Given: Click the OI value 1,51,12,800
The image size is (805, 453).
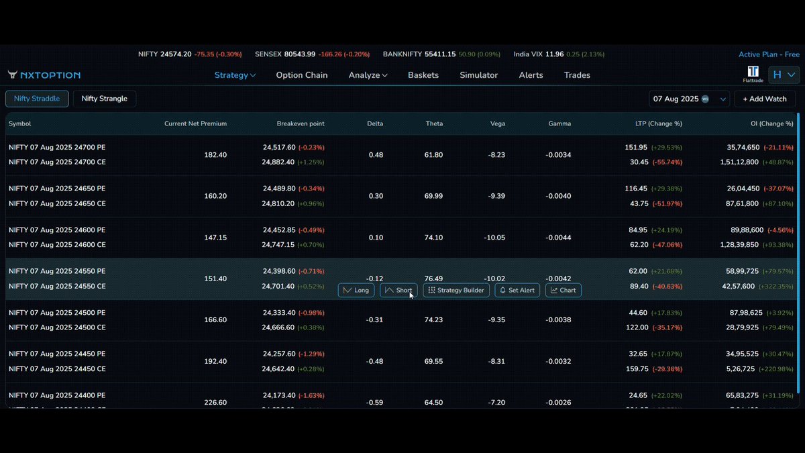Looking at the screenshot, I should click(738, 162).
